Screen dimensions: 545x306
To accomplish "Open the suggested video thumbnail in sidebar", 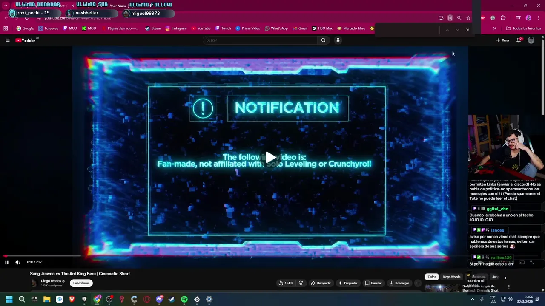I will coord(443,288).
